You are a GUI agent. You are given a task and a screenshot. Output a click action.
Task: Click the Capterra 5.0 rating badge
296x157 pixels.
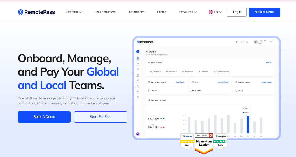[x=187, y=141]
